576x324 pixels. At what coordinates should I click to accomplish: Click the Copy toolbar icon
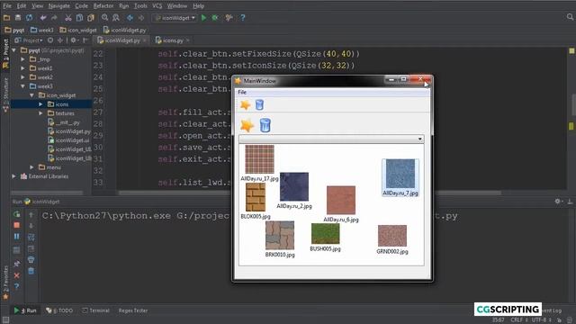(x=79, y=18)
